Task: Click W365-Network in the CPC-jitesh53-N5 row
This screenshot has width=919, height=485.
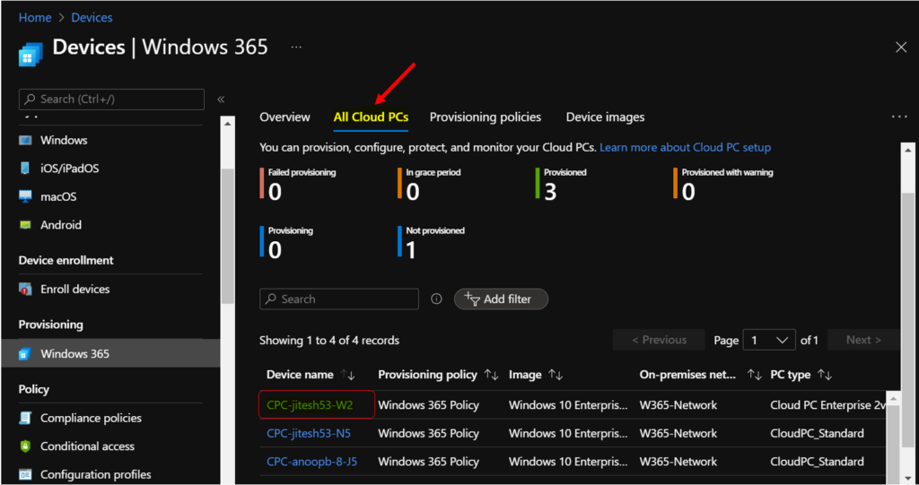Action: (678, 434)
